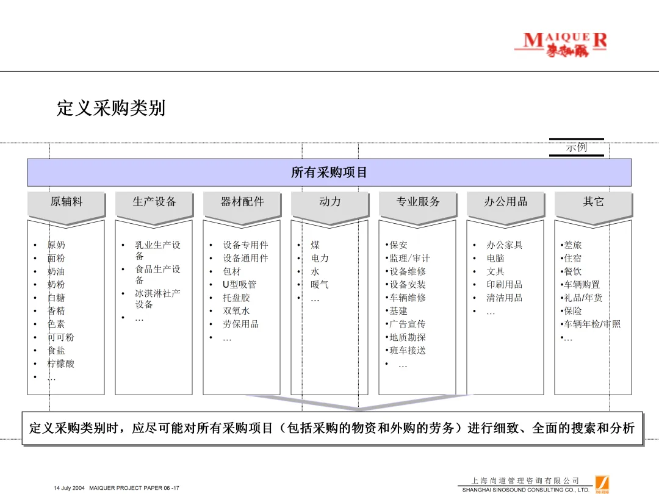
Task: Click the 住宿 item
Action: 573,258
